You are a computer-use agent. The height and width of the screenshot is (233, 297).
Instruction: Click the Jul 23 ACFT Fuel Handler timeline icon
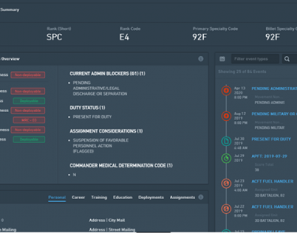click(226, 183)
